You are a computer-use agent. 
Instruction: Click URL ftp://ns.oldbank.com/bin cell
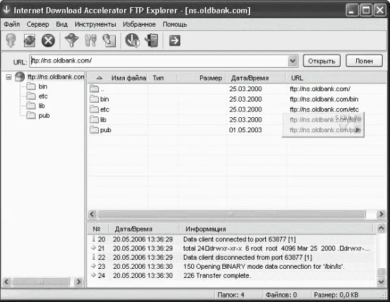pyautogui.click(x=324, y=99)
